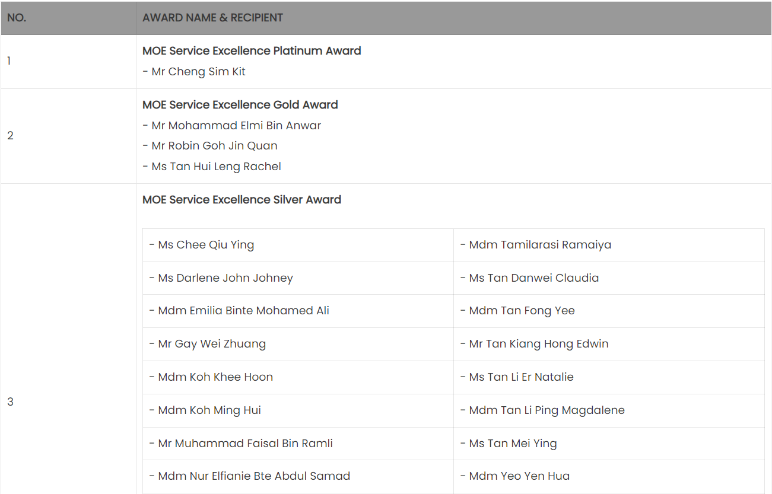Click the Mr Gay Wei Zhuang cell
This screenshot has width=772, height=494.
(x=298, y=344)
